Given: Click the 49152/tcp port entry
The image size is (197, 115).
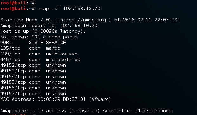Looking at the screenshot, I should point(13,66).
